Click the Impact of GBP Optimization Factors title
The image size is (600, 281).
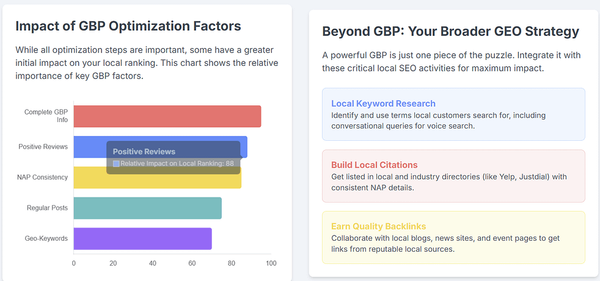pos(128,26)
